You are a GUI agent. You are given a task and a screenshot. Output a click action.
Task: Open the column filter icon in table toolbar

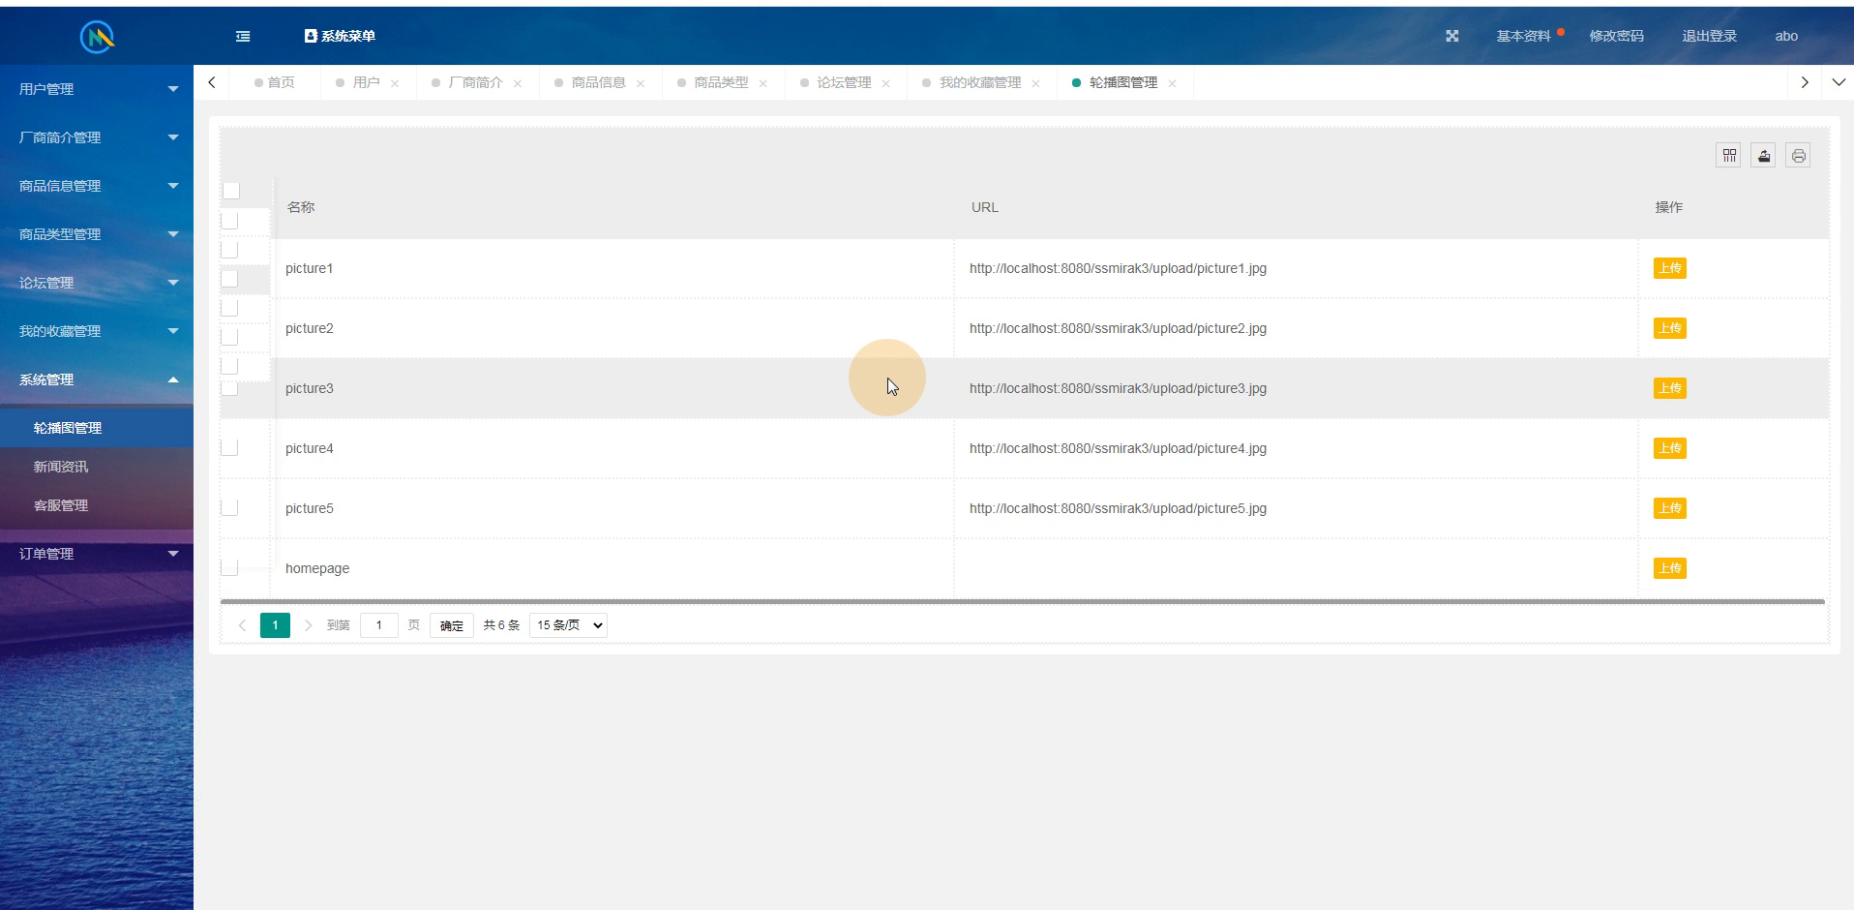pyautogui.click(x=1729, y=155)
